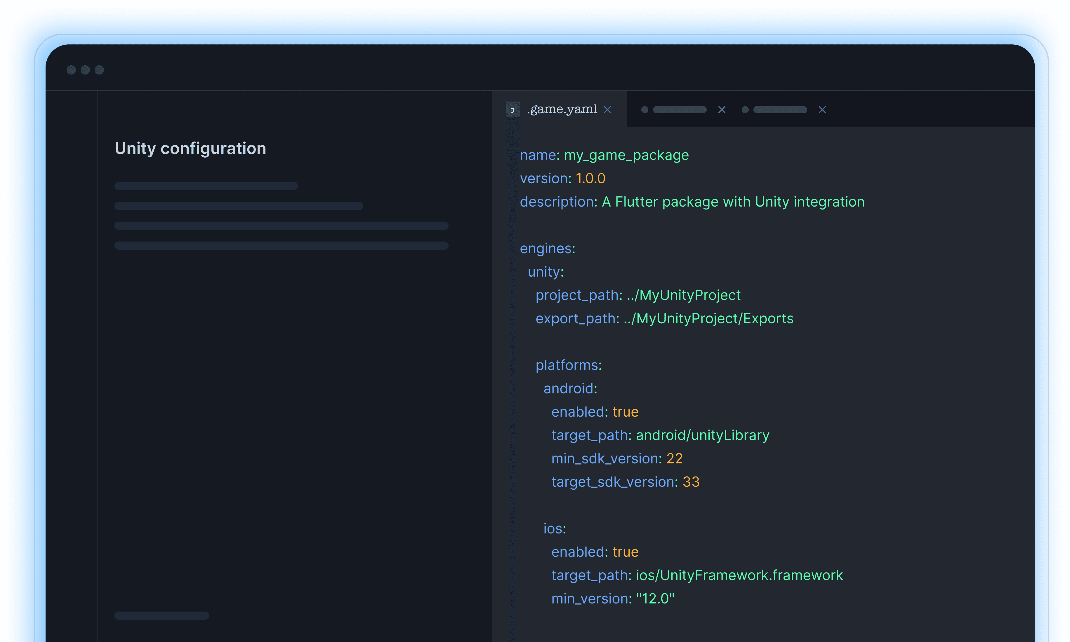This screenshot has height=642, width=1070.
Task: Click the middle window control dot
Action: pyautogui.click(x=85, y=70)
